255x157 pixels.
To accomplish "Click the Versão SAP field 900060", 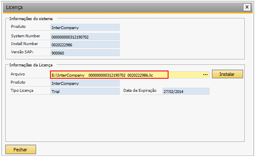I will [x=85, y=52].
